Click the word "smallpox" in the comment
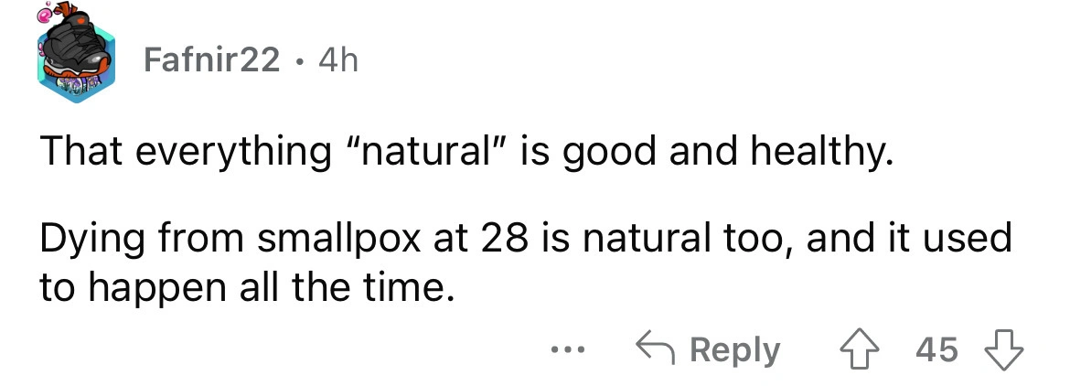 (x=314, y=241)
